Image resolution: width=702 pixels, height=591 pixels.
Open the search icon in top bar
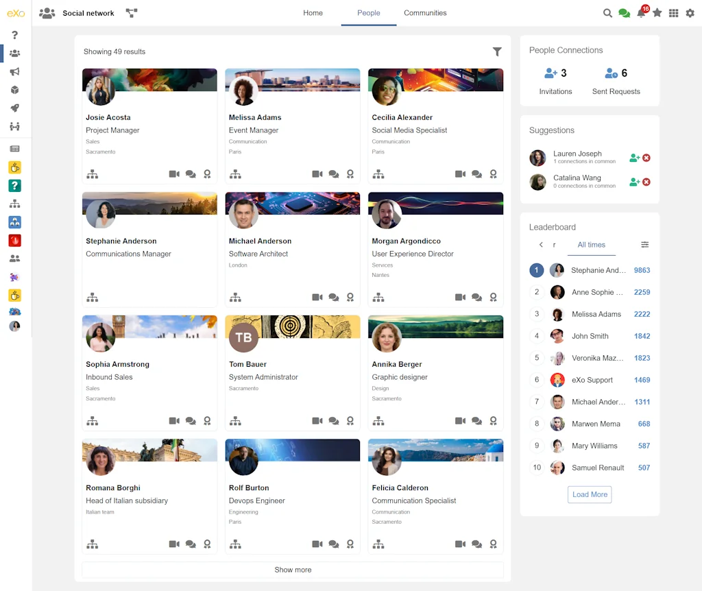(607, 12)
